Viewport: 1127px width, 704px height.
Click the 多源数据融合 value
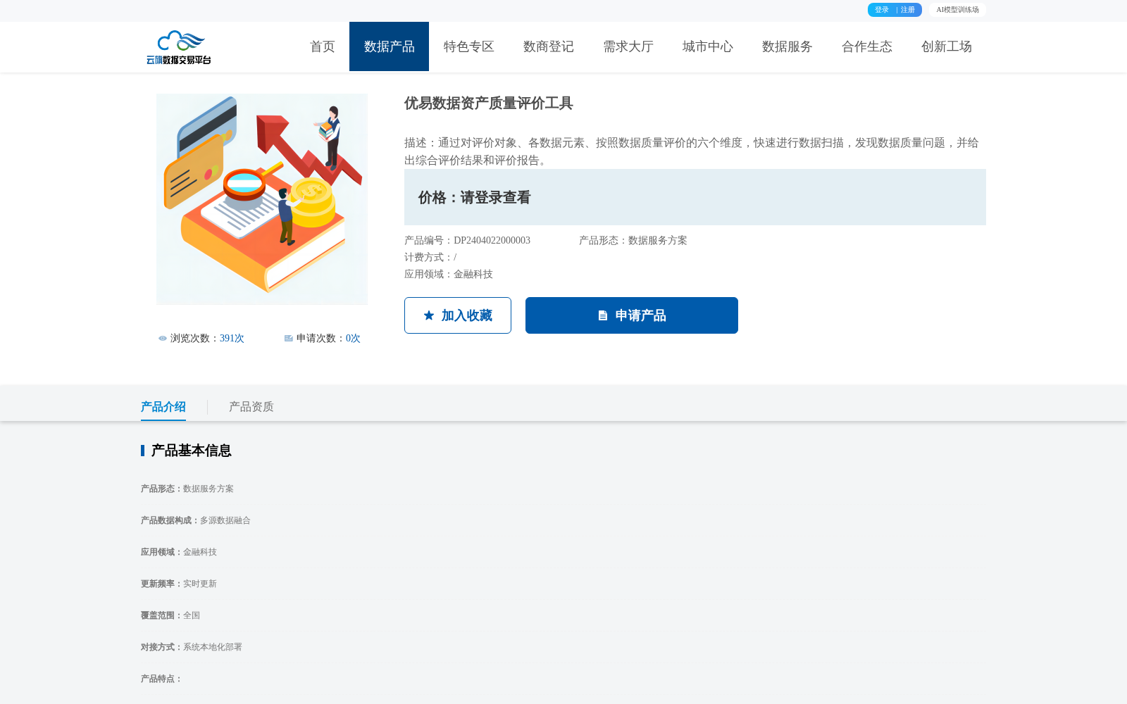(225, 521)
